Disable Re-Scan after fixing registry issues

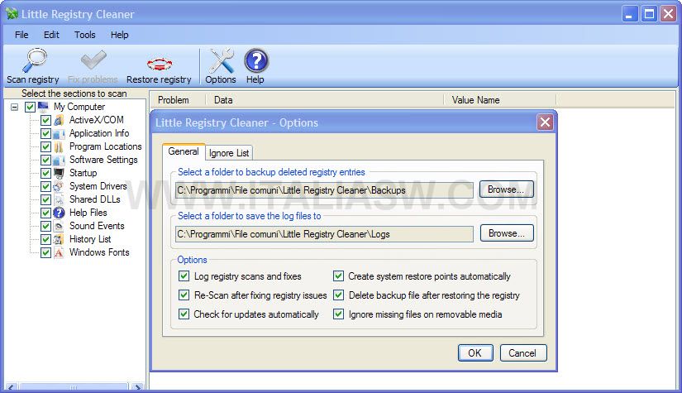pos(184,295)
